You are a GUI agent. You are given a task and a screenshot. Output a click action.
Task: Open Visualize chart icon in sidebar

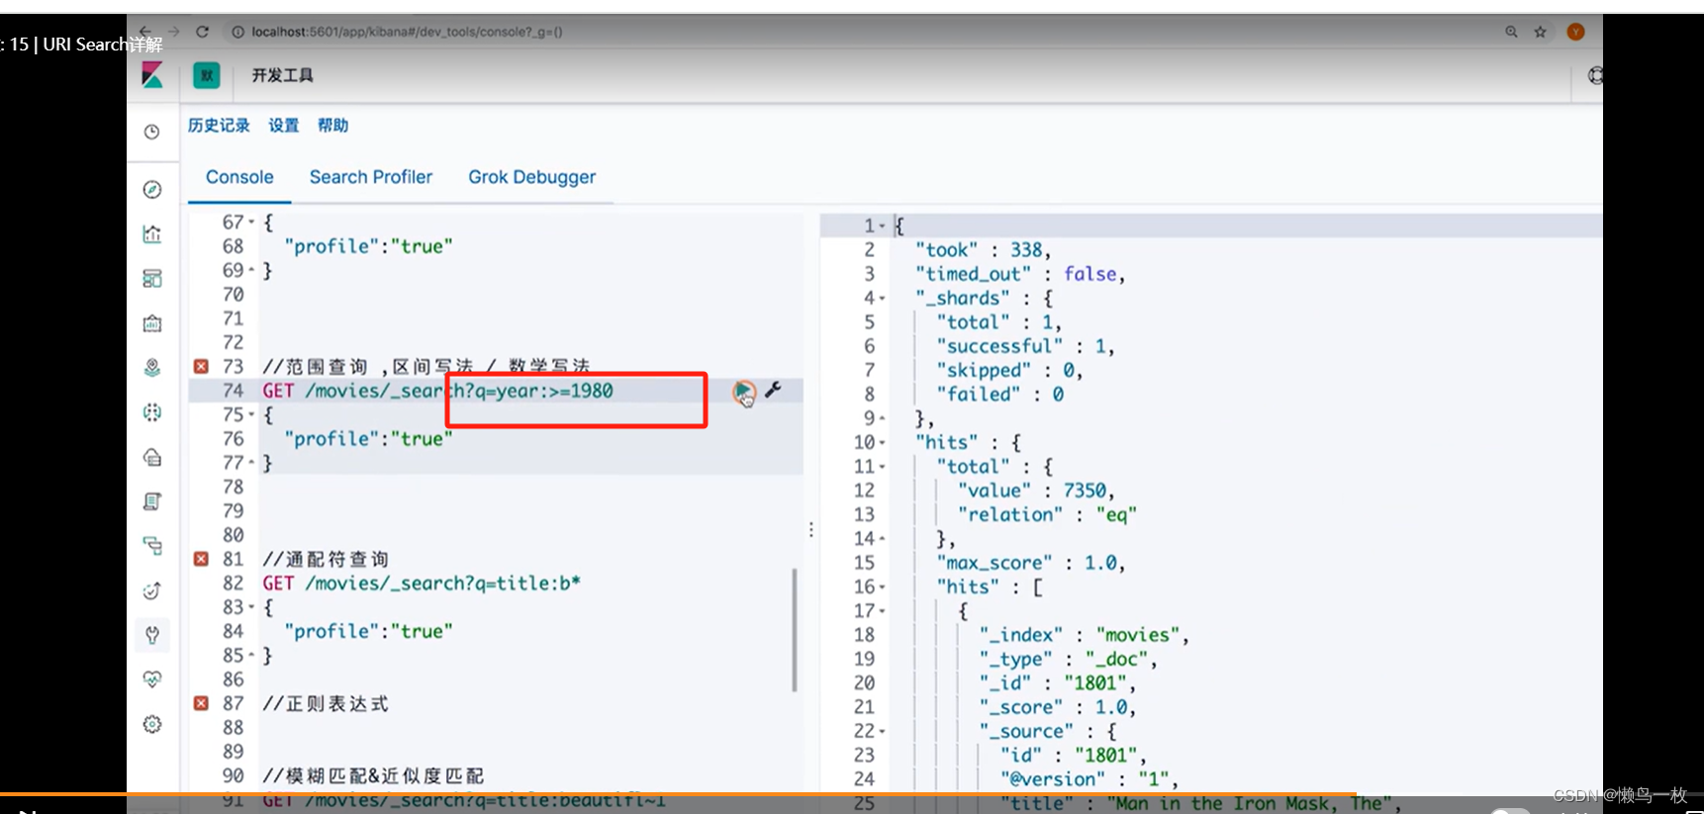[152, 234]
